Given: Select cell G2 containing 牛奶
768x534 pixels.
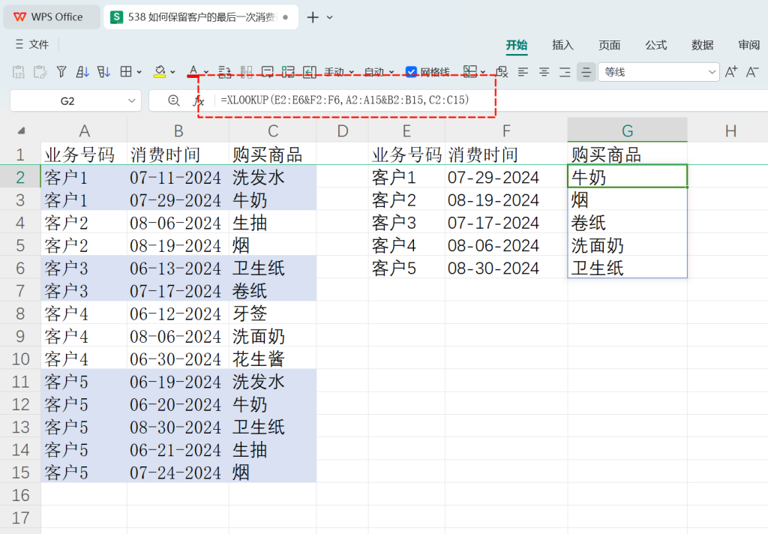Looking at the screenshot, I should tap(628, 176).
